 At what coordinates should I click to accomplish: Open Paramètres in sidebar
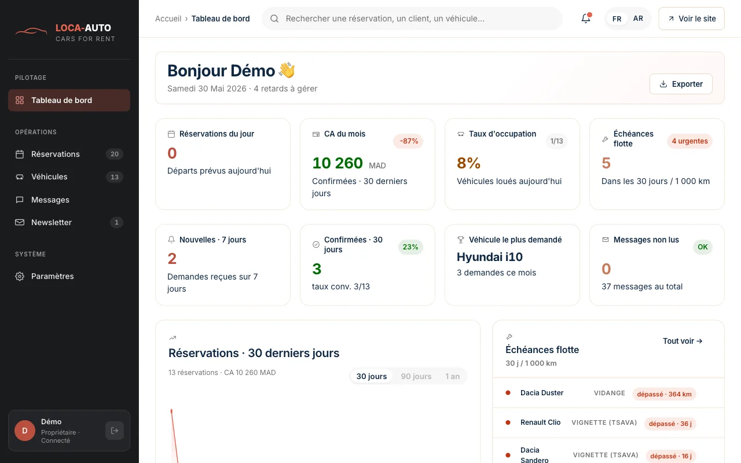[69, 276]
